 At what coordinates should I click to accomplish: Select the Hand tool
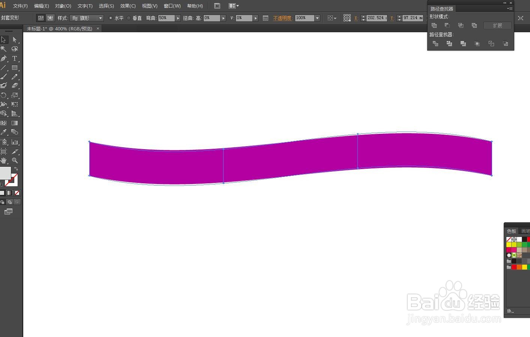tap(4, 160)
